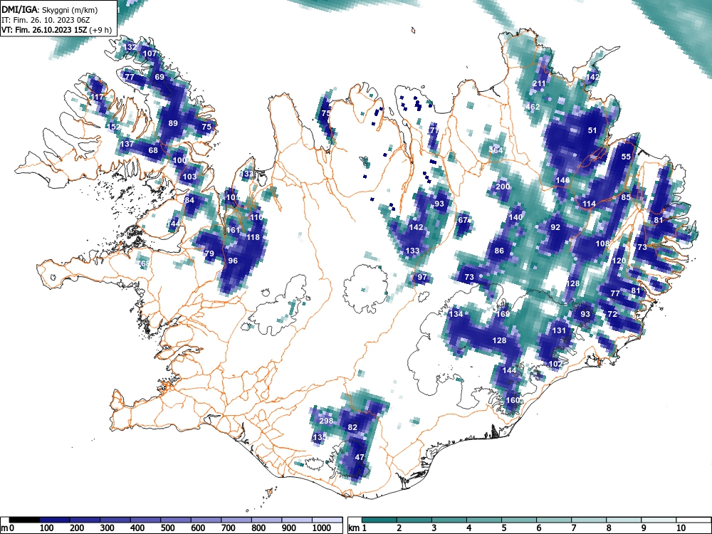This screenshot has width=712, height=534.
Task: Click the 51 visibility value on the map
Action: click(592, 130)
